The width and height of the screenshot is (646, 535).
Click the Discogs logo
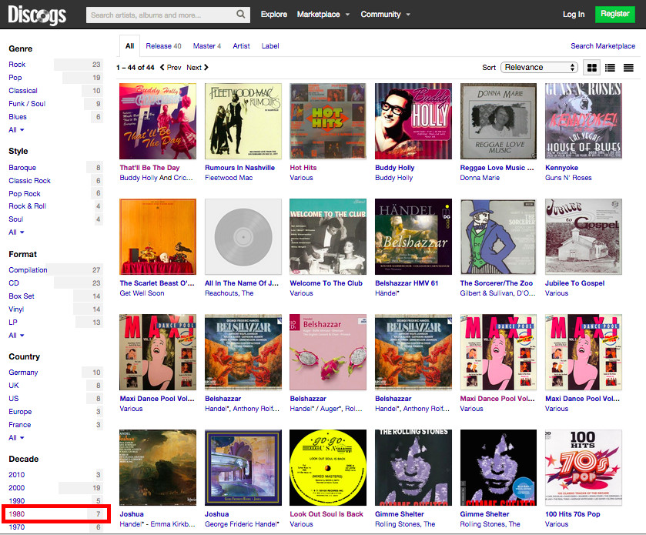[37, 15]
